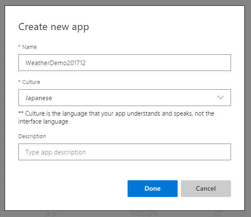This screenshot has width=251, height=217.
Task: Click the "Create new app" dialog title
Action: click(54, 27)
